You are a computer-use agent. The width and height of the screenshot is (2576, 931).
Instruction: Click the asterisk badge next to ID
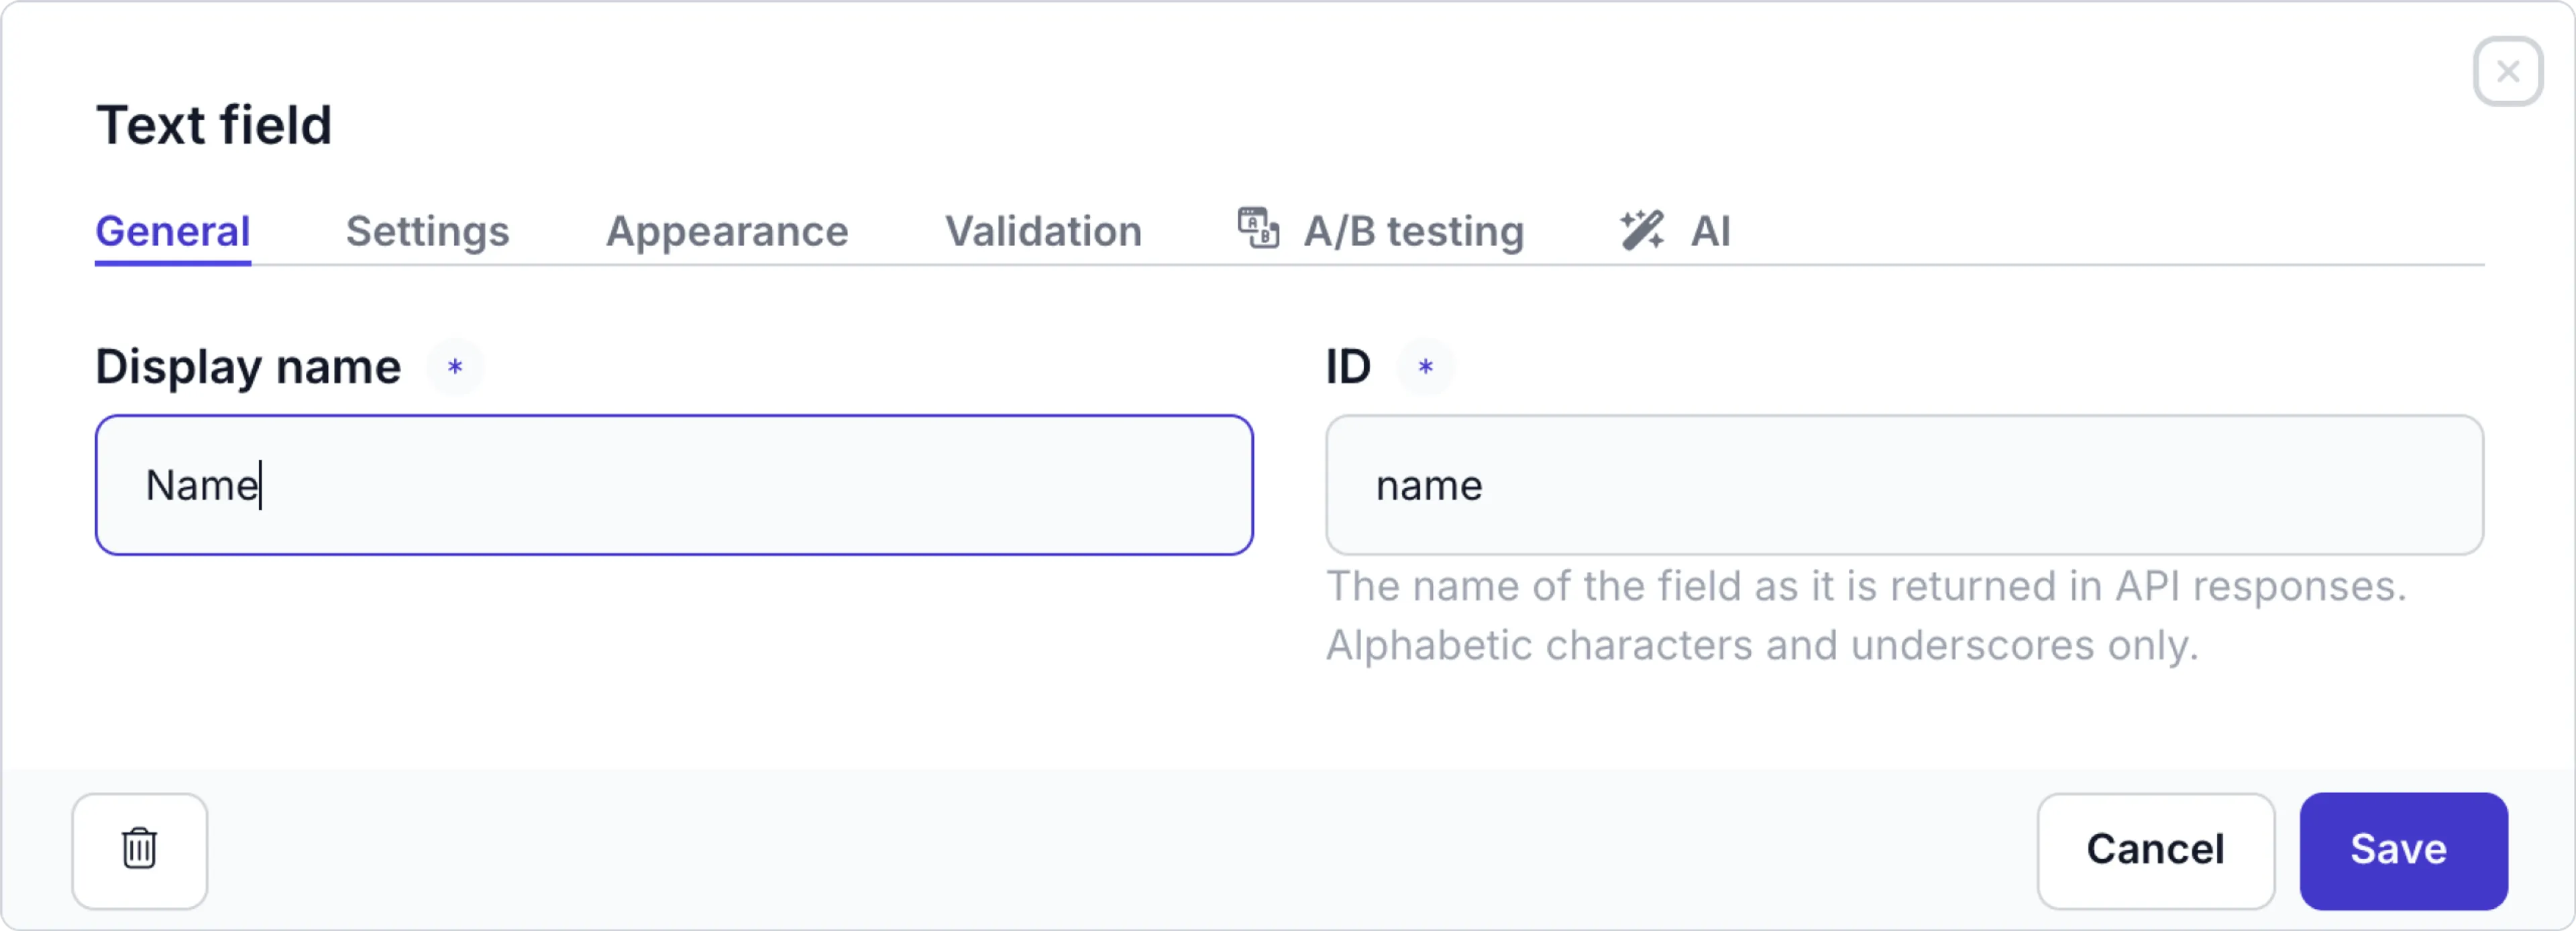click(1426, 367)
